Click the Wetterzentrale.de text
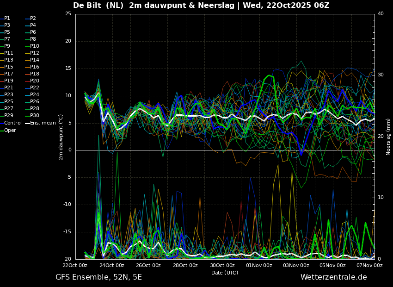This screenshot has width=393, height=287. tap(333, 277)
